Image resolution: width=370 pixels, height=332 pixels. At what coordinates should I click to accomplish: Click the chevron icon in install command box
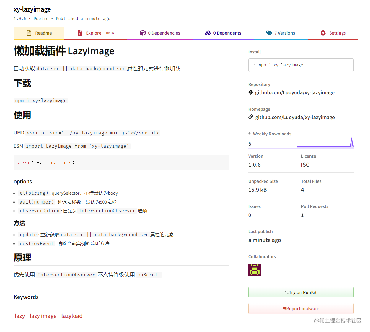tap(254, 65)
